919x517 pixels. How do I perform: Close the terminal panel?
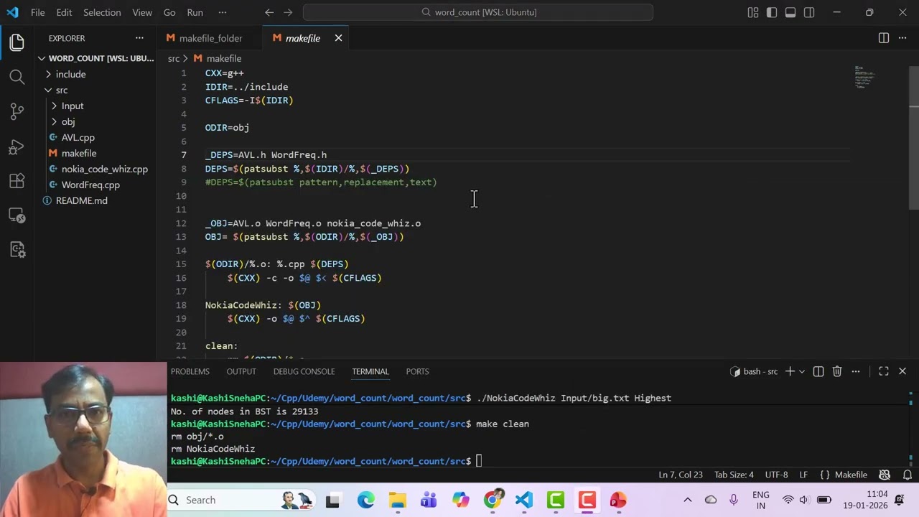[902, 371]
